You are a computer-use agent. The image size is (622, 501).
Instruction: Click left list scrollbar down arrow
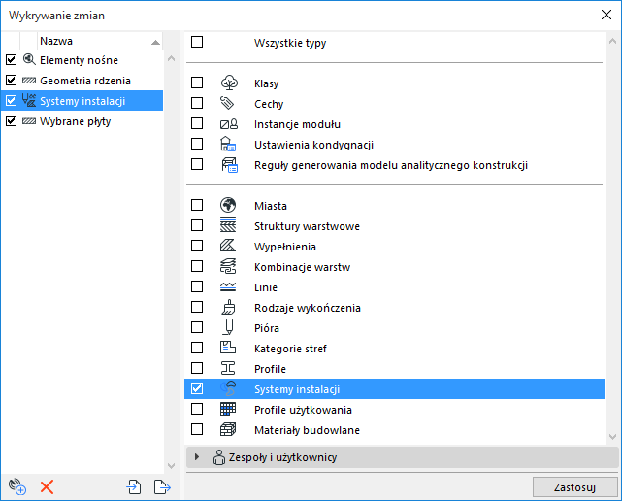(171, 466)
